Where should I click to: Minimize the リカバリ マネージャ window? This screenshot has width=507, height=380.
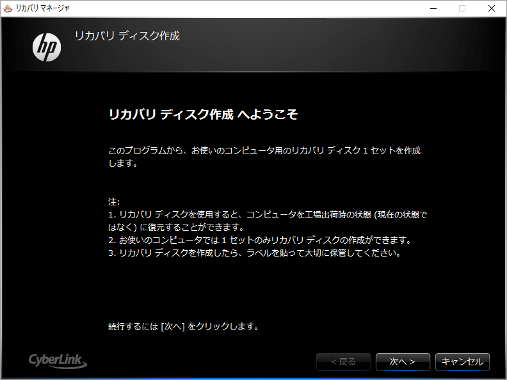pyautogui.click(x=432, y=8)
